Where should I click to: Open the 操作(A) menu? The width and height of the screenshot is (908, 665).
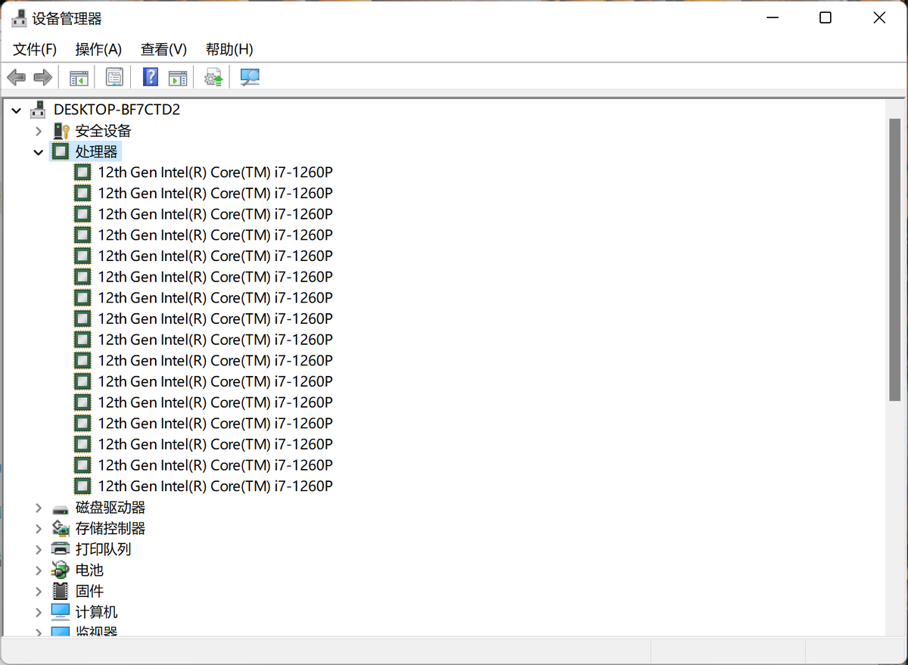pyautogui.click(x=98, y=49)
